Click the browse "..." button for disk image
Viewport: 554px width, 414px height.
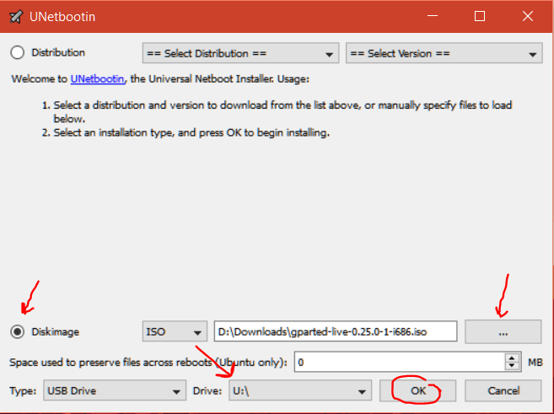(503, 331)
